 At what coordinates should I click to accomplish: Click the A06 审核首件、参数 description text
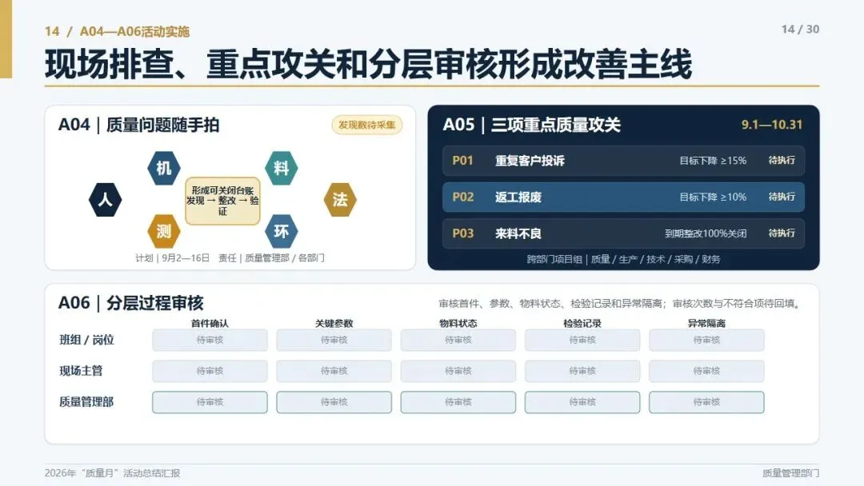[x=621, y=303]
